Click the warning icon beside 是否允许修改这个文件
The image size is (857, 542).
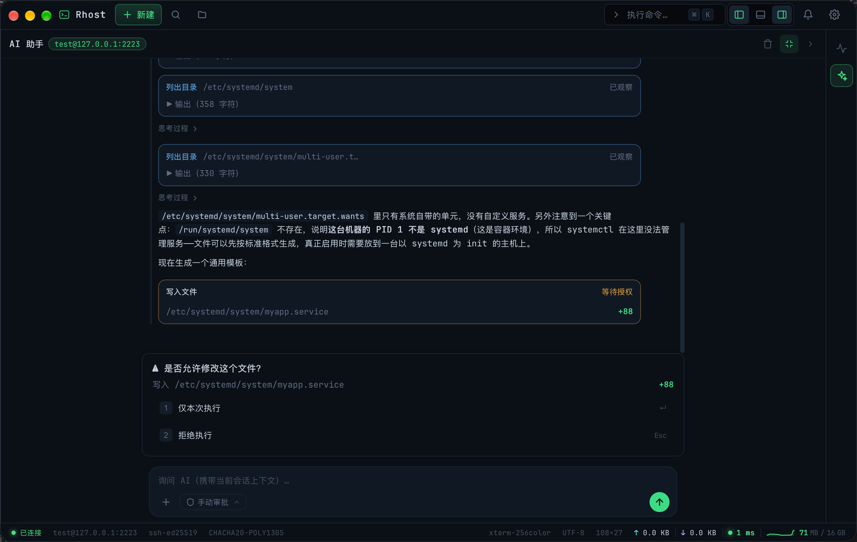pyautogui.click(x=155, y=368)
